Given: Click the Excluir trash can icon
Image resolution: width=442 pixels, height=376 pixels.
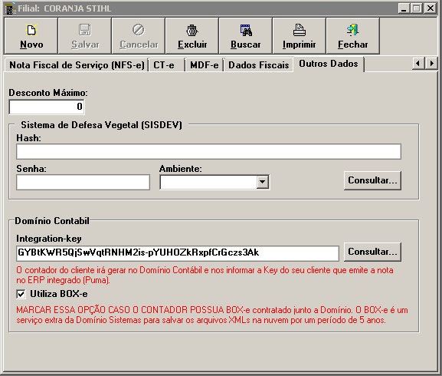Looking at the screenshot, I should (x=192, y=30).
